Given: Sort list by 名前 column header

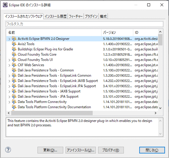Looking at the screenshot, I should coord(54,32).
